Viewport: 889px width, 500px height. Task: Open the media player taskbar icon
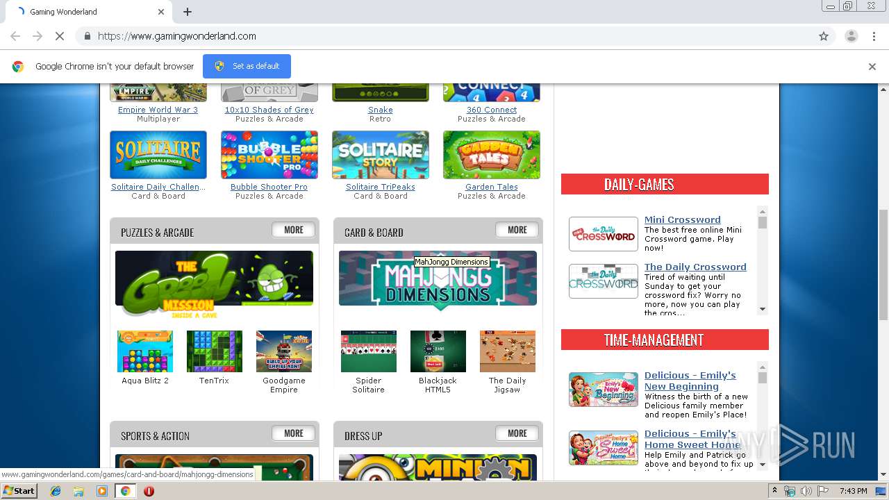pos(102,491)
